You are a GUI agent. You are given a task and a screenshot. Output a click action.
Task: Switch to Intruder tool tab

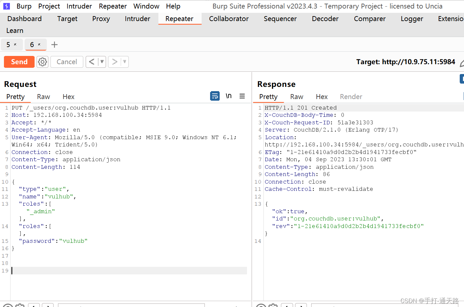[x=137, y=19]
